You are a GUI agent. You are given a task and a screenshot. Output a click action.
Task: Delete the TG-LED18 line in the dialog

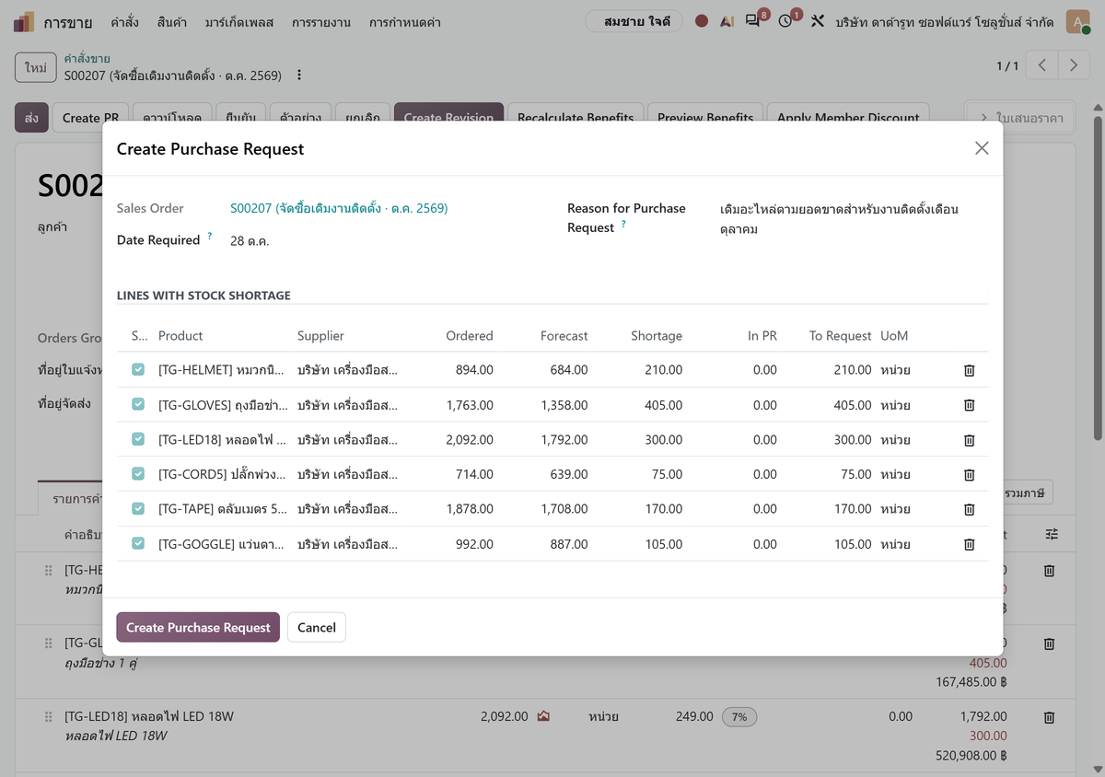tap(969, 440)
